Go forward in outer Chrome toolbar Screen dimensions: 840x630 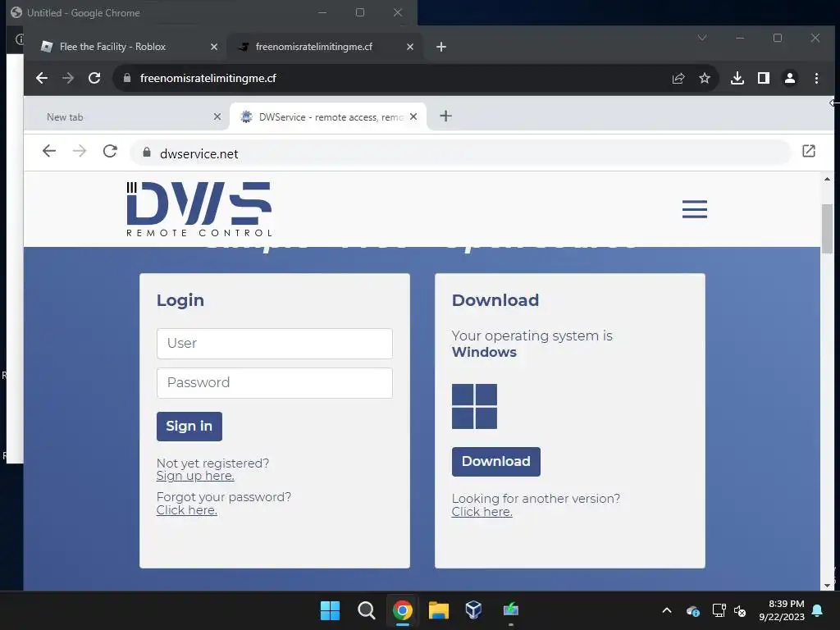pos(68,78)
